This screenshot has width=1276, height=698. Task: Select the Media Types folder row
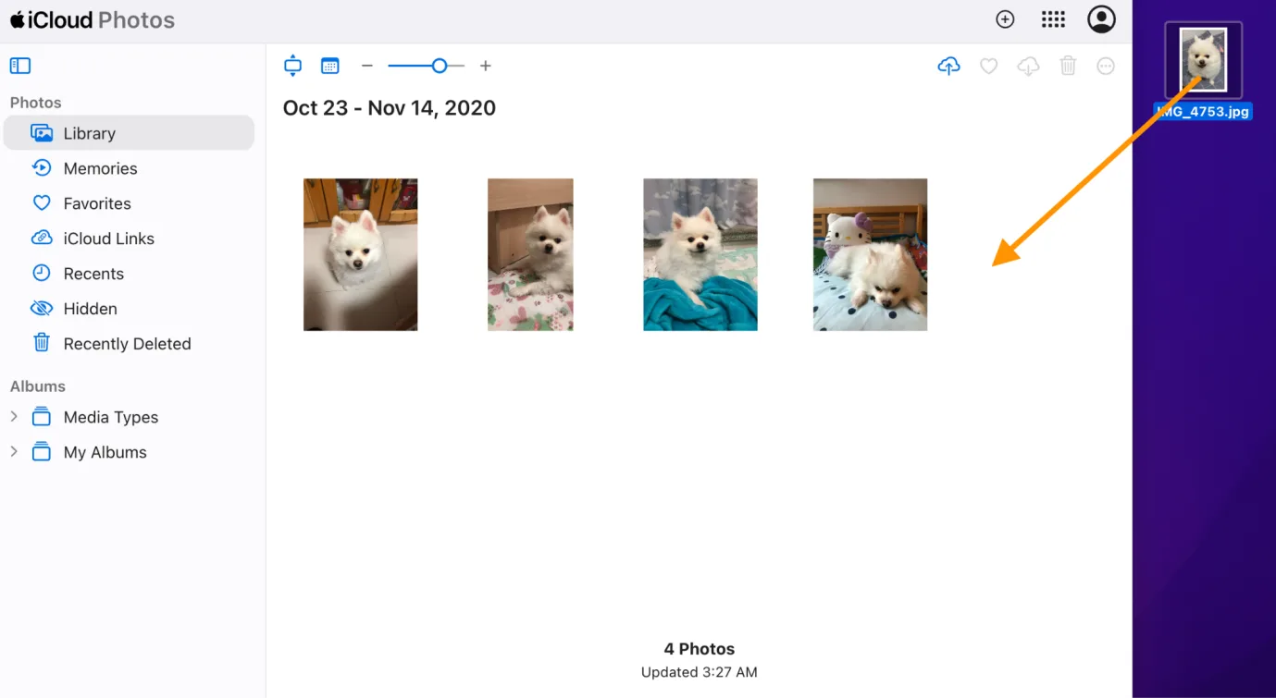coord(129,417)
